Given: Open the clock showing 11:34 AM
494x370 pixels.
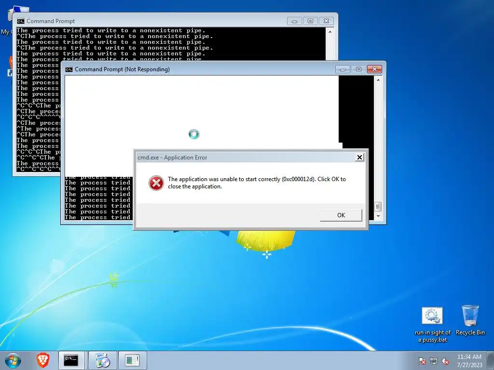Looking at the screenshot, I should [x=469, y=361].
